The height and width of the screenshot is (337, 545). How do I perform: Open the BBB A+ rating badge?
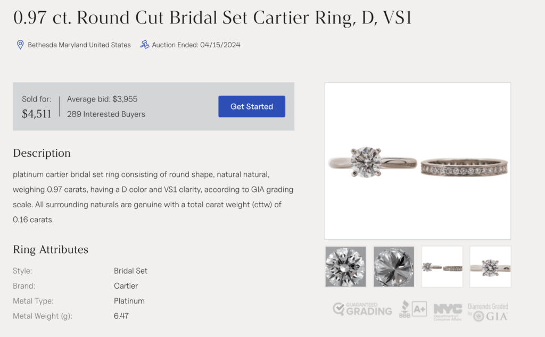click(x=412, y=309)
